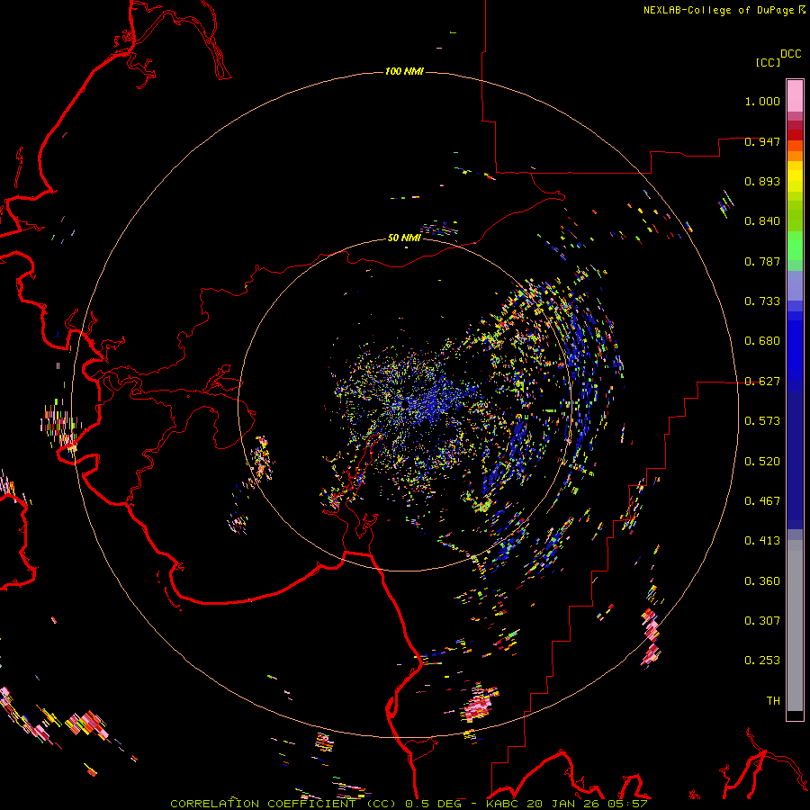Viewport: 810px width, 810px height.
Task: Select the DCC label above the color scale
Action: (x=790, y=54)
